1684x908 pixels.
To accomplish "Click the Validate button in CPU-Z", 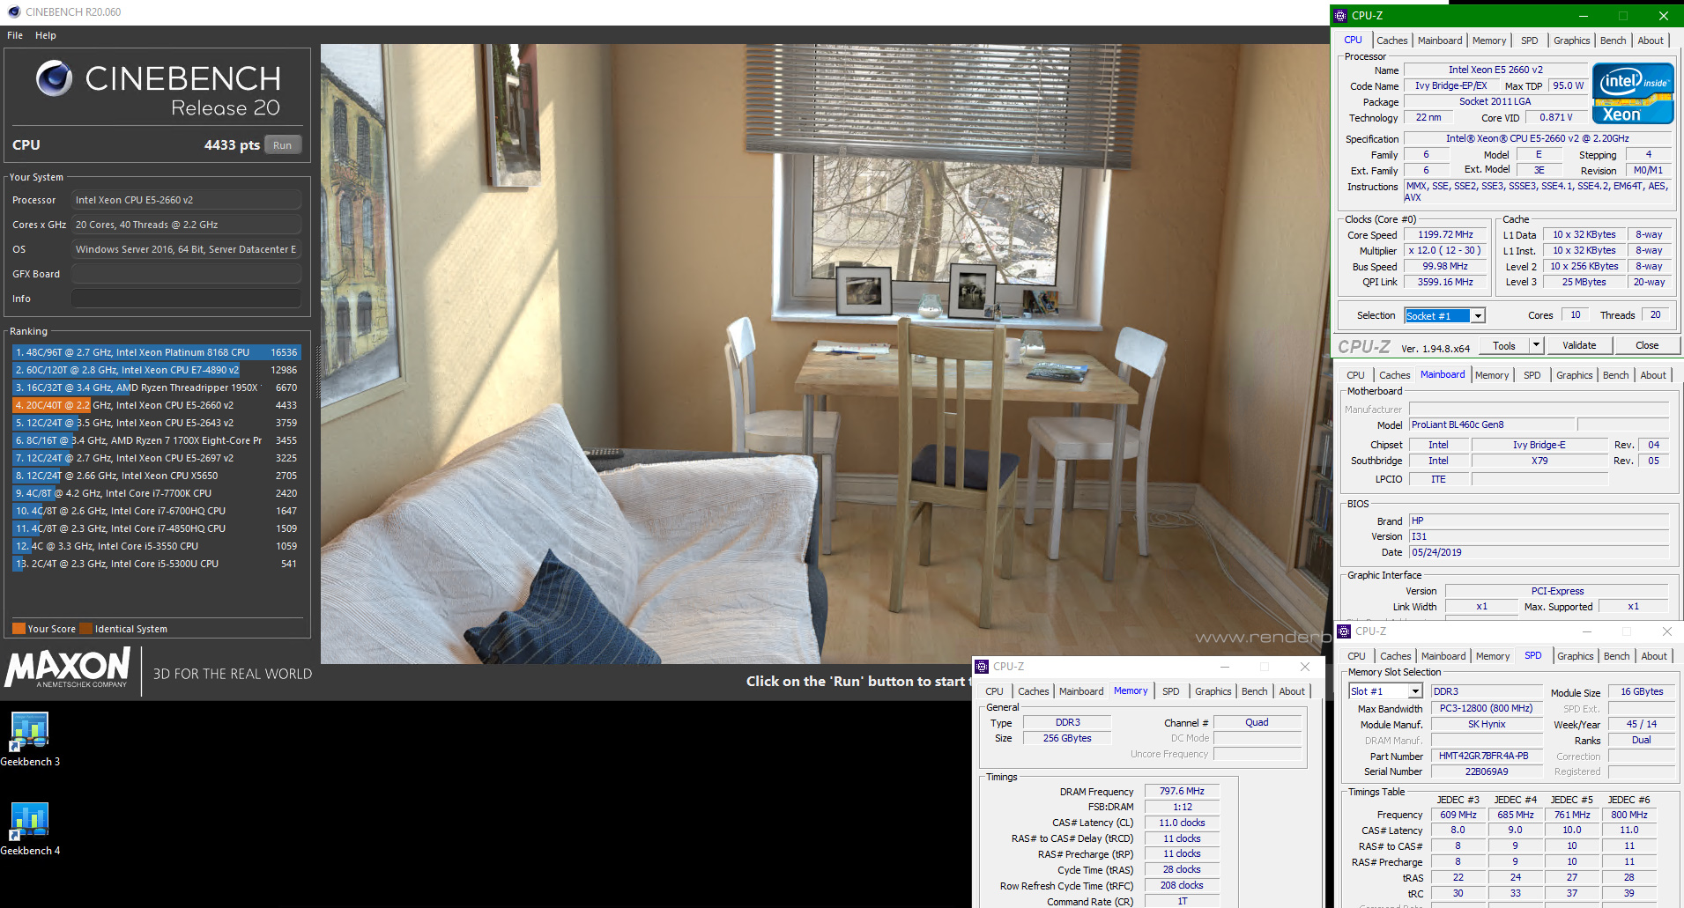I will pyautogui.click(x=1579, y=345).
